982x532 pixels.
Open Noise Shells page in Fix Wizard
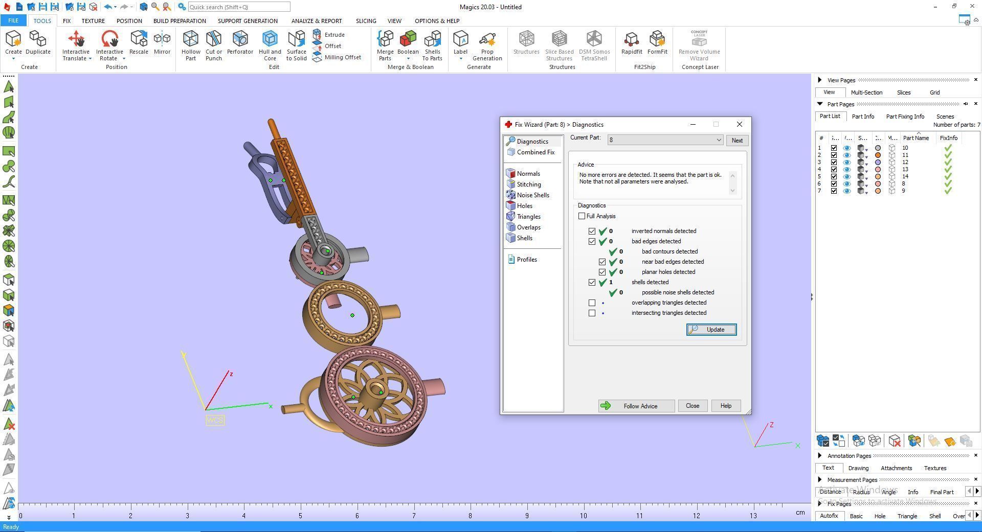pyautogui.click(x=527, y=195)
